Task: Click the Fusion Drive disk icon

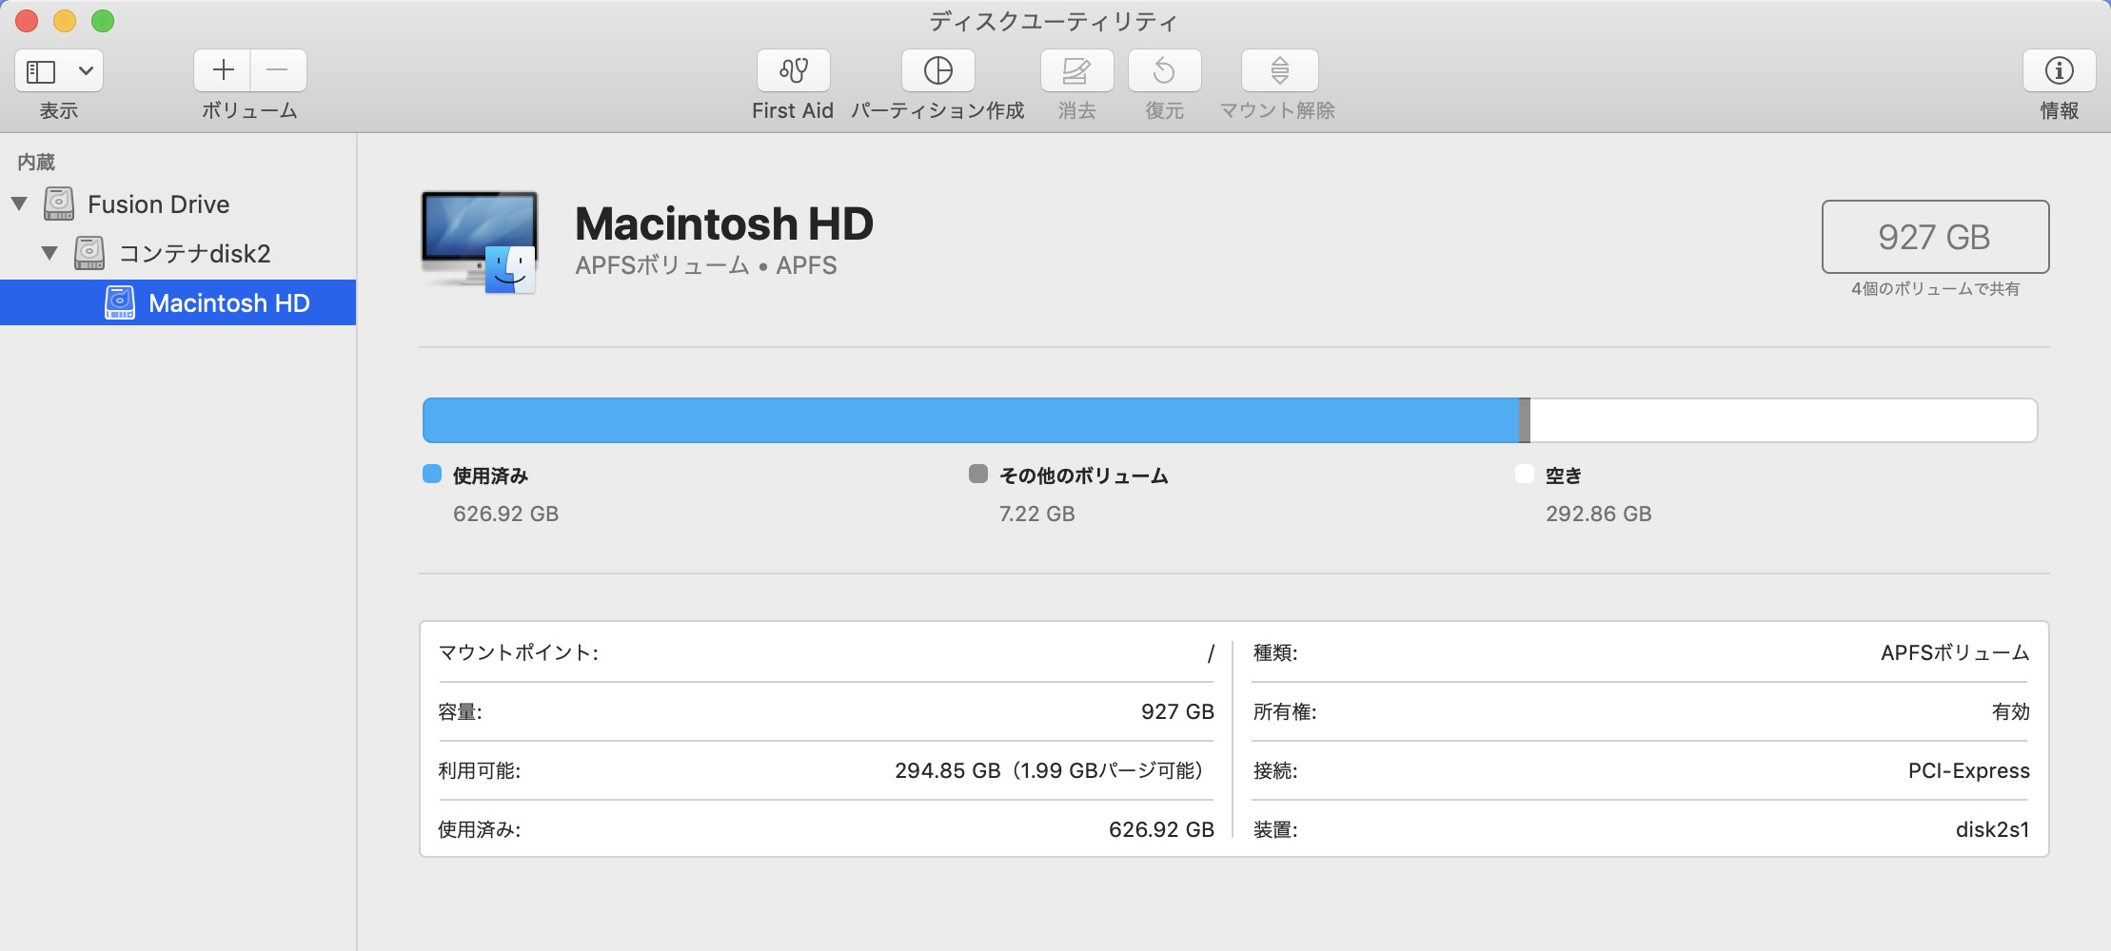Action: point(59,204)
